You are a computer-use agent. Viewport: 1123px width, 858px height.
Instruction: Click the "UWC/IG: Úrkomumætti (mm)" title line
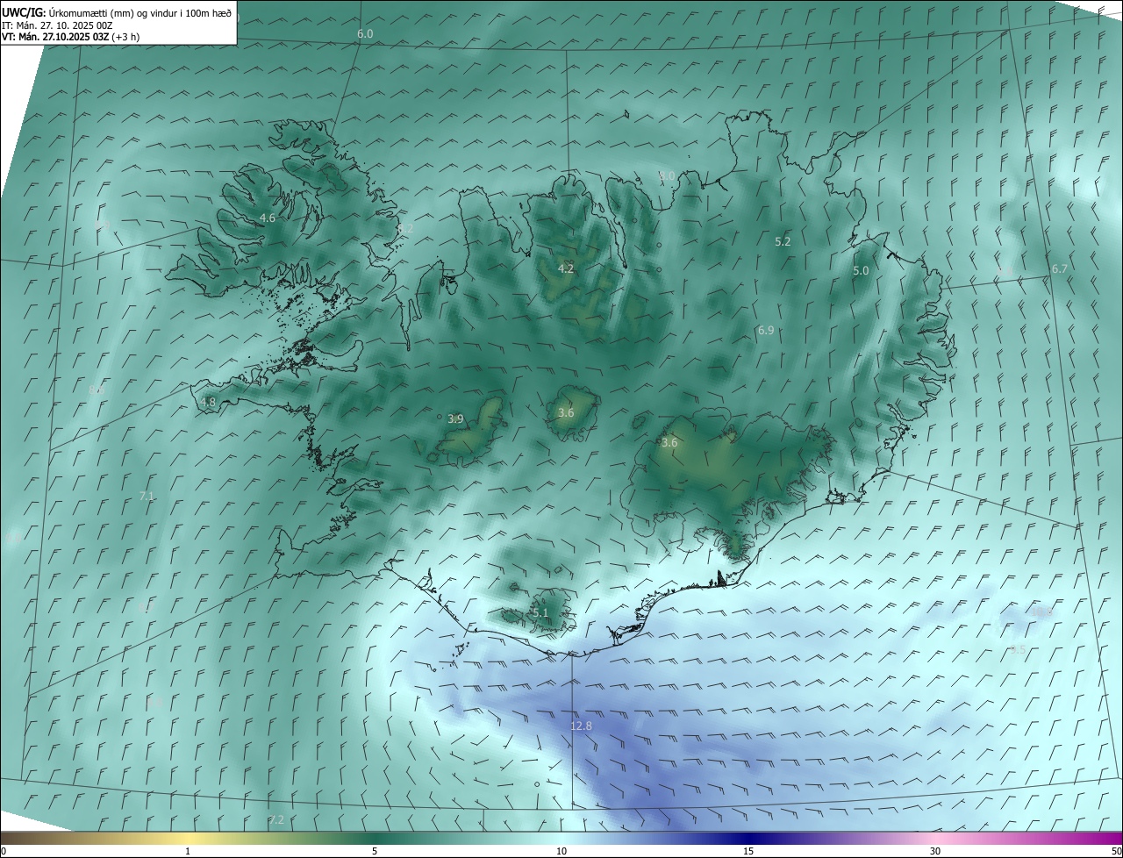click(117, 11)
